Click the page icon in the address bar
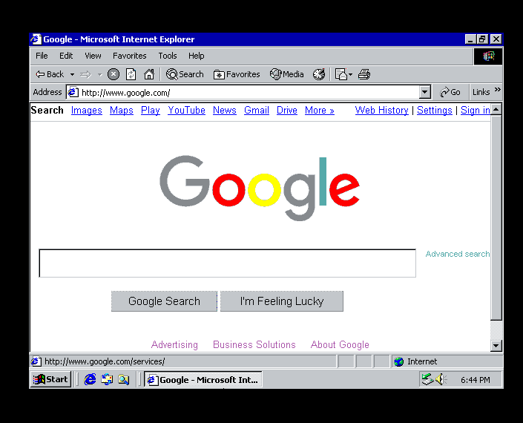Image resolution: width=523 pixels, height=423 pixels. pos(73,92)
